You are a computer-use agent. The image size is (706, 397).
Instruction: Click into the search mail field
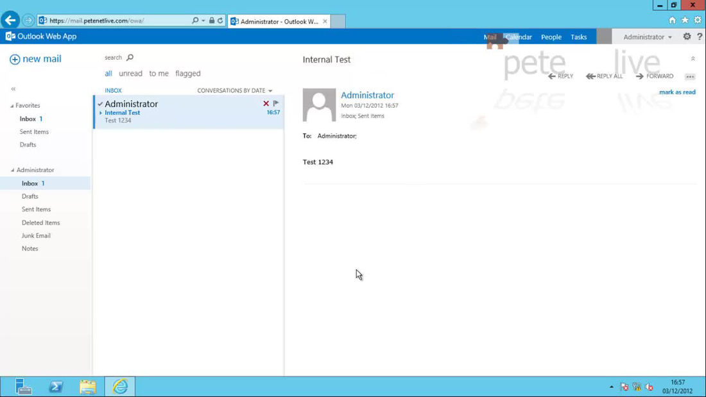[113, 58]
